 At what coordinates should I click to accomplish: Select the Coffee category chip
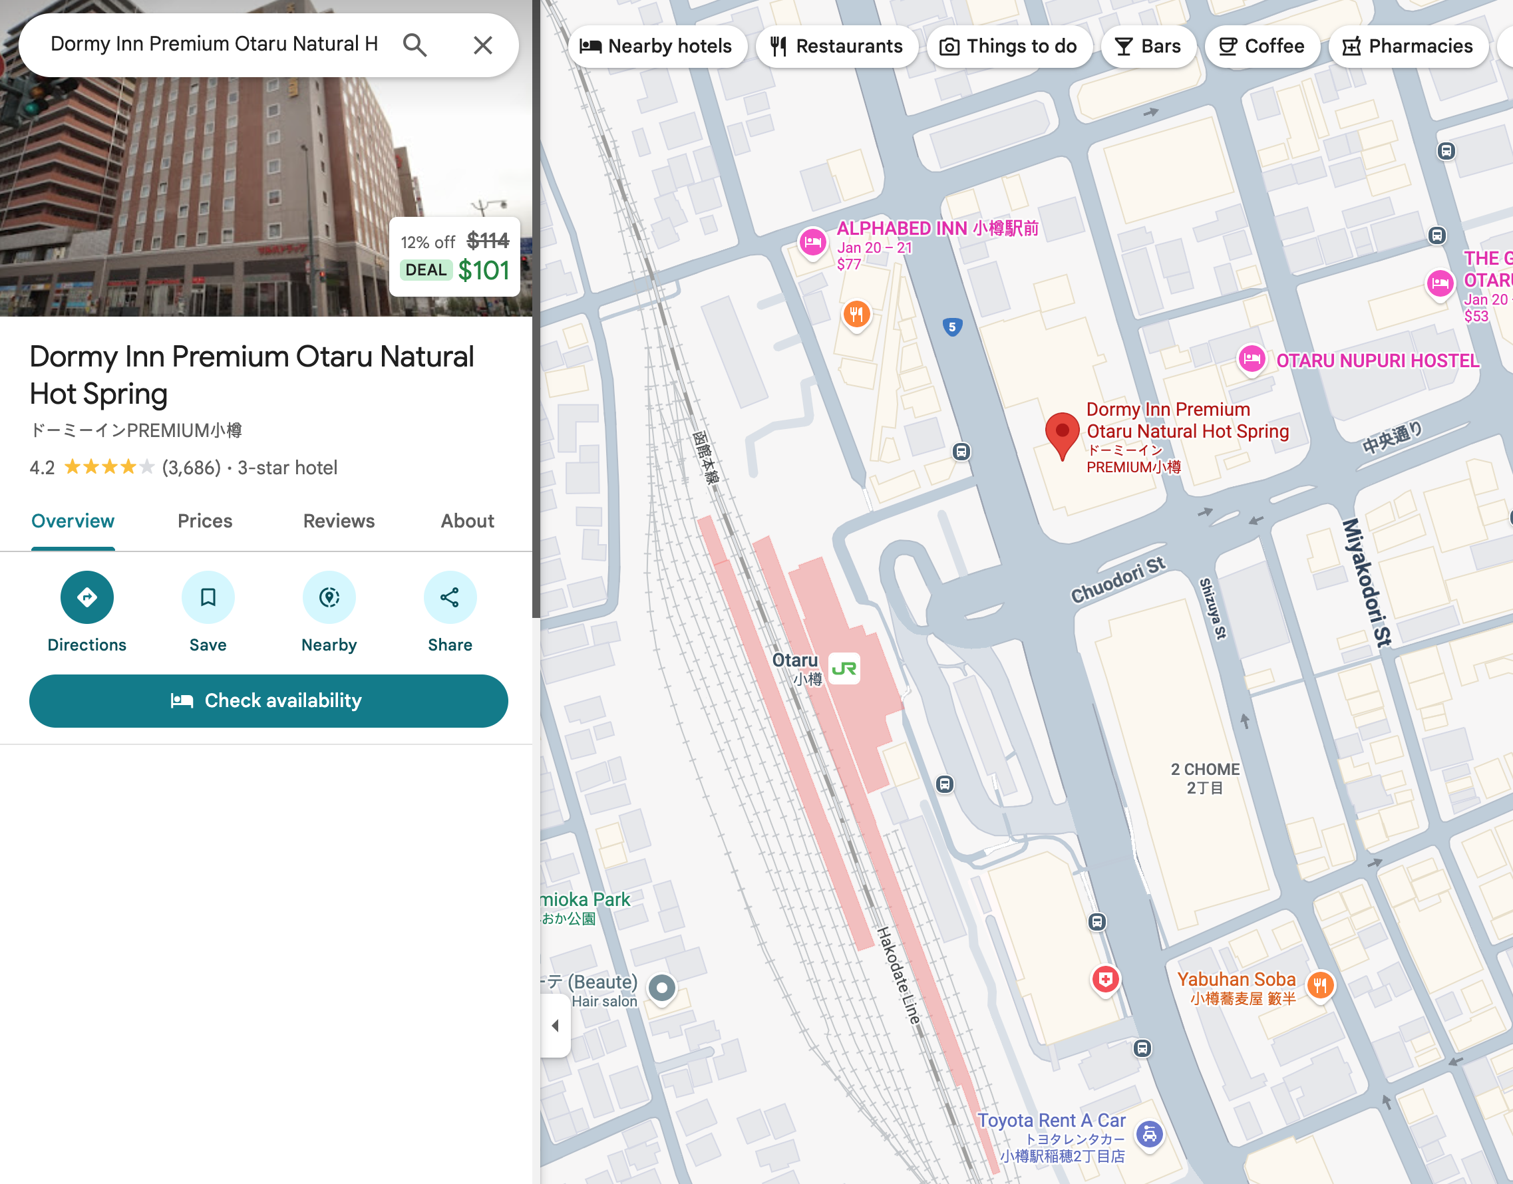pos(1261,47)
